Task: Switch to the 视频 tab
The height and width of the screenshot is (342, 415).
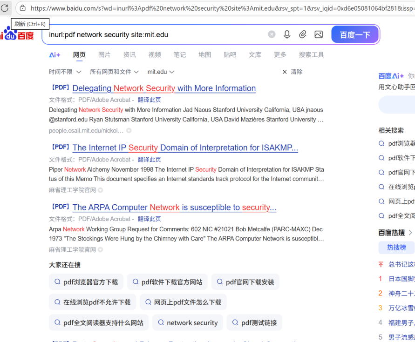Action: click(155, 55)
